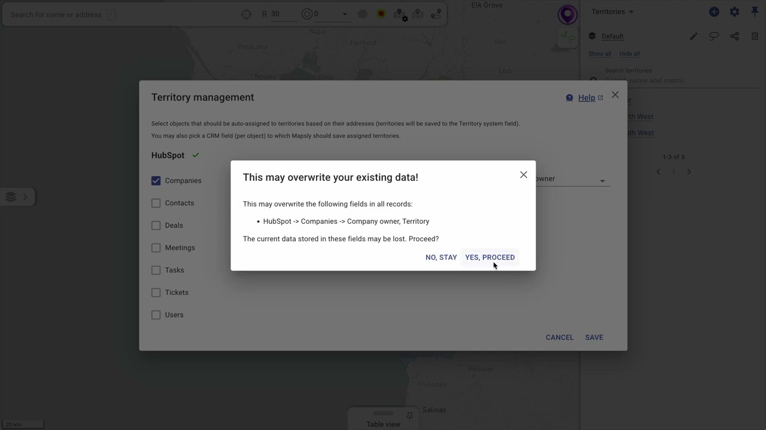Click the layers icon on left edge
Viewport: 766px width, 430px height.
click(11, 197)
